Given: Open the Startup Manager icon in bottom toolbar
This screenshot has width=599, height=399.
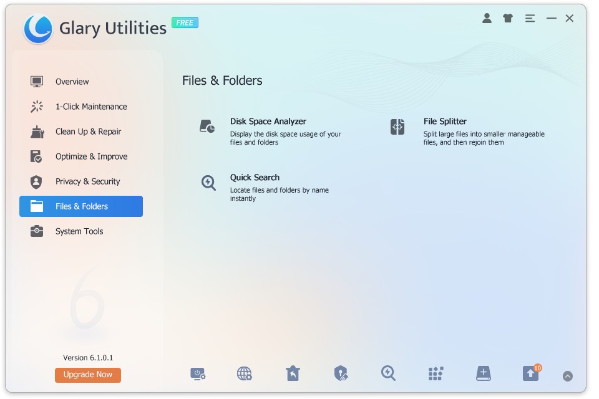Looking at the screenshot, I should [198, 373].
